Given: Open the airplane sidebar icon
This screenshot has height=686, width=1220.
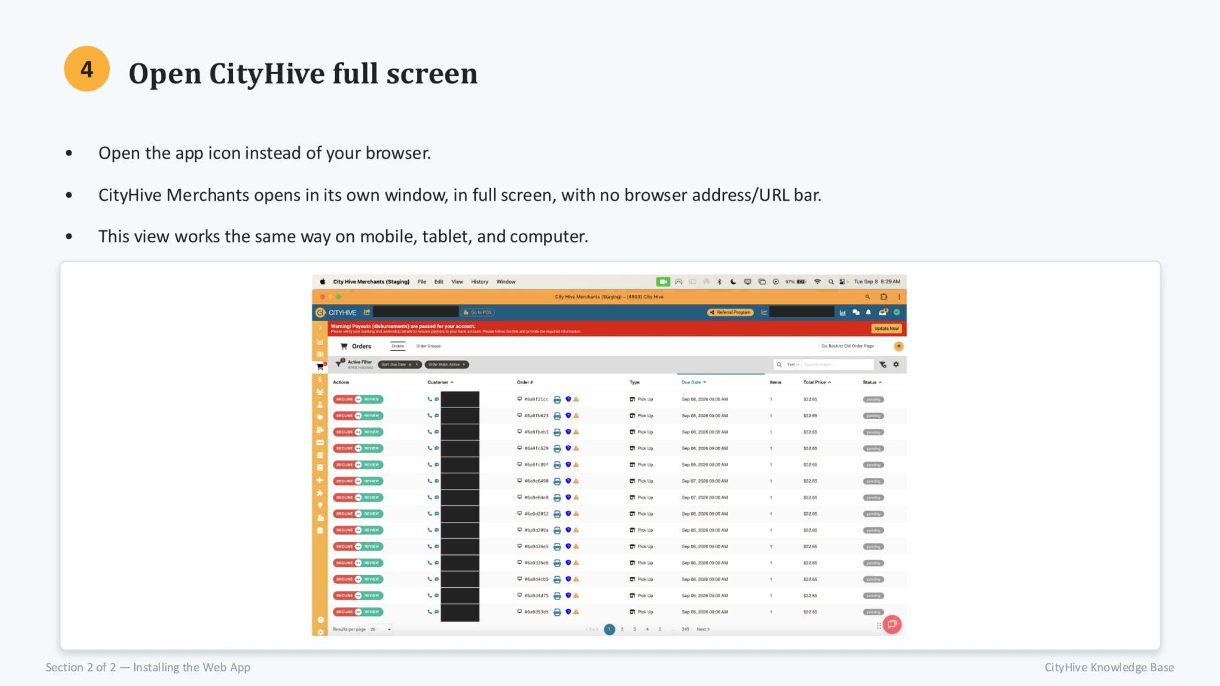Looking at the screenshot, I should [320, 480].
